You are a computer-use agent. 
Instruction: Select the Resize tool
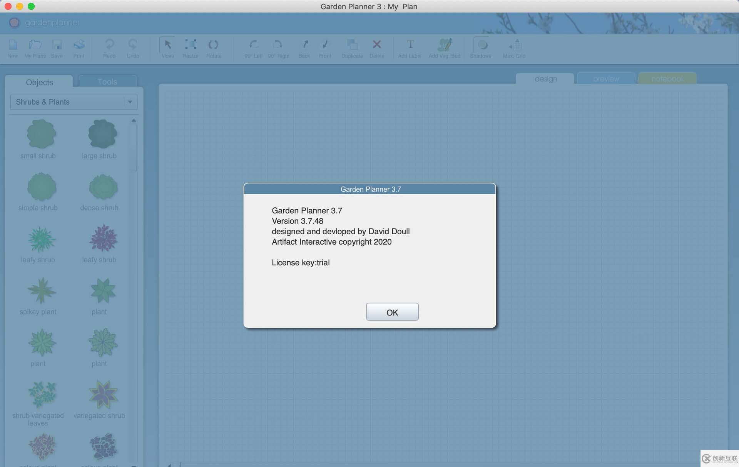point(191,44)
